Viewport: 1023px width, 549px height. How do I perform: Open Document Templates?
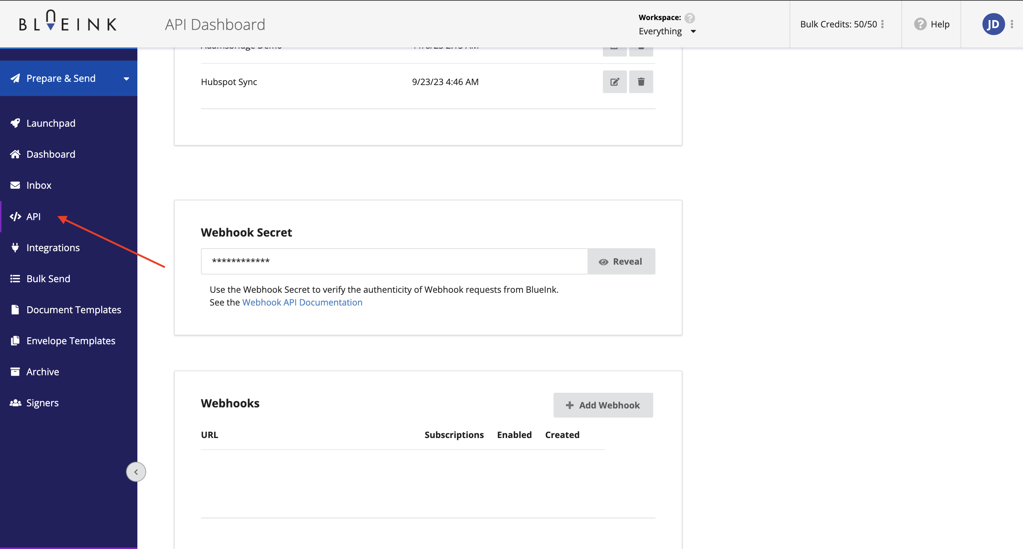[74, 310]
